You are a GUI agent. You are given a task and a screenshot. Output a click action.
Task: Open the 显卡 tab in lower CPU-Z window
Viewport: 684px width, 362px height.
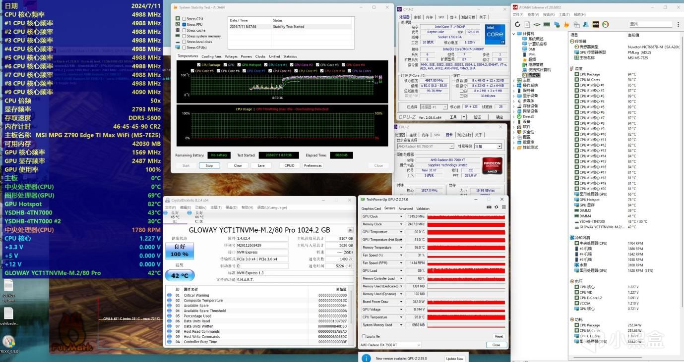tap(449, 135)
